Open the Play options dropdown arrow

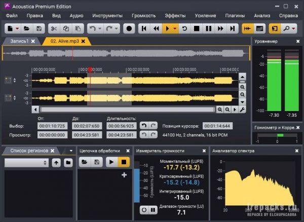click(x=175, y=29)
